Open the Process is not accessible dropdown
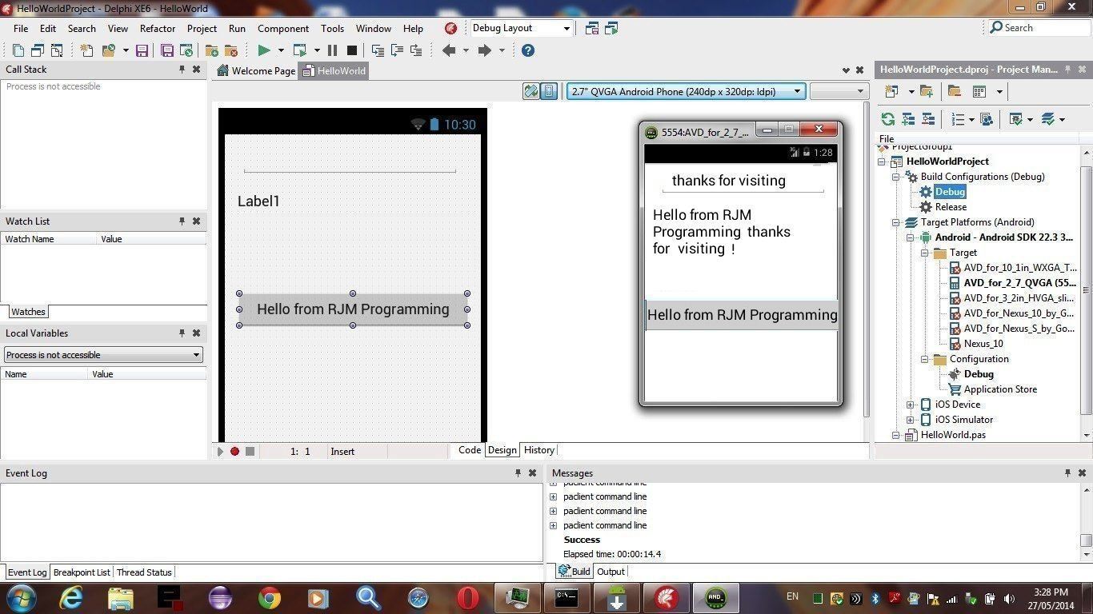This screenshot has height=614, width=1093. 196,355
